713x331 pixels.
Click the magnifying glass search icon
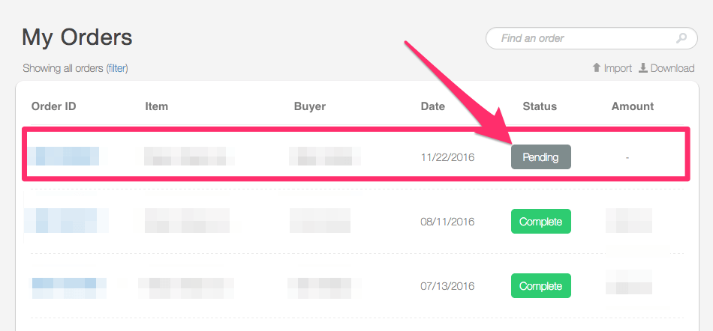pos(681,38)
